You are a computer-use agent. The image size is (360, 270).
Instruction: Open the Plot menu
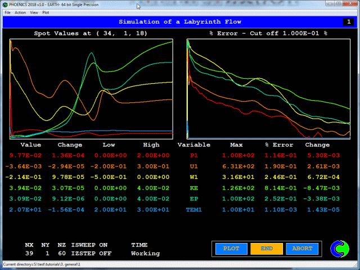pos(46,12)
